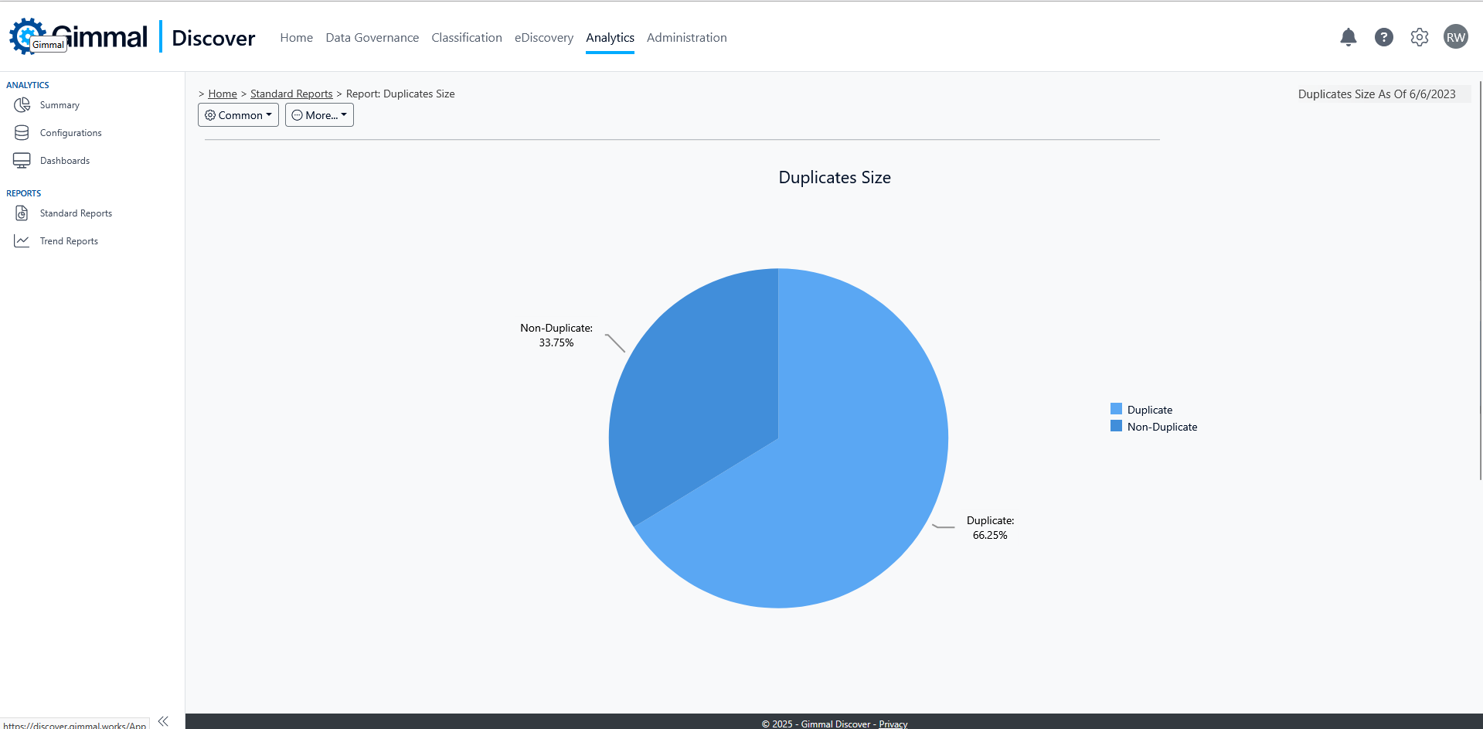Click the Privacy link in footer
Image resolution: width=1483 pixels, height=729 pixels.
893,724
